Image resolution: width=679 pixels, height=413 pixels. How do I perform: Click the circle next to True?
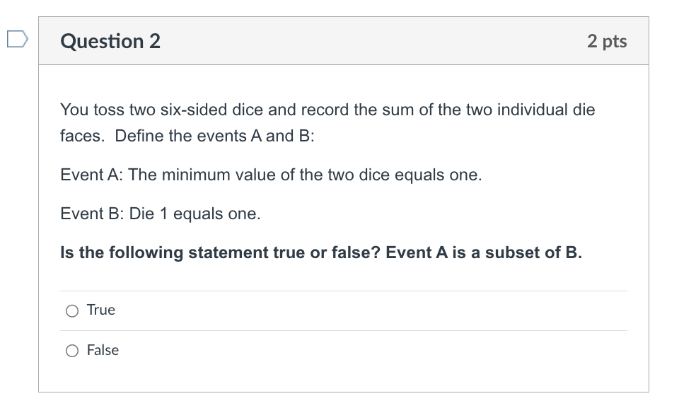[72, 310]
